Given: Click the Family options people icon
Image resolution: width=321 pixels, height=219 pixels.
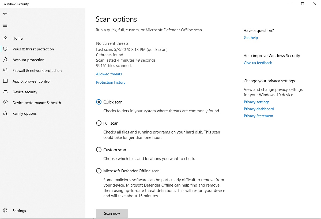Looking at the screenshot, I should click(x=5, y=113).
